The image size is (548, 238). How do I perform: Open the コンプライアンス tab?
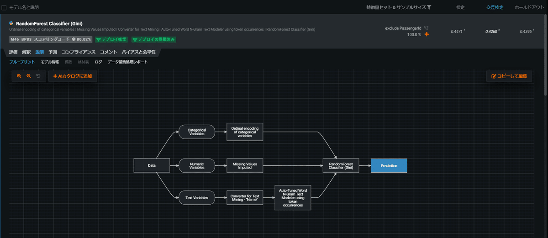pyautogui.click(x=79, y=52)
